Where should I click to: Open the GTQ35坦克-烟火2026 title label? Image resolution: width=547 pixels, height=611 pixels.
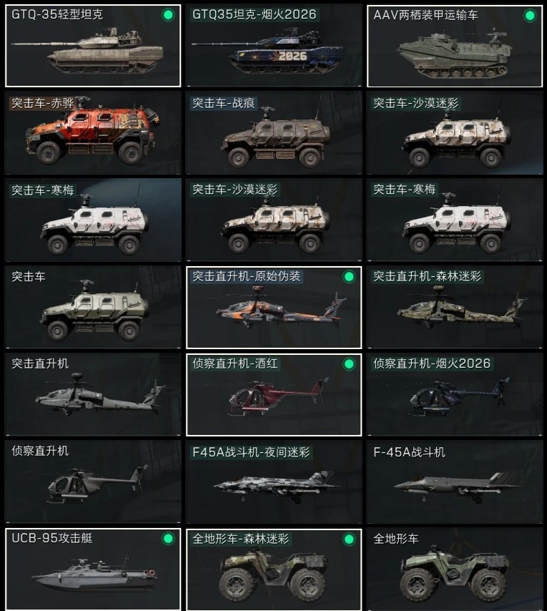click(255, 15)
